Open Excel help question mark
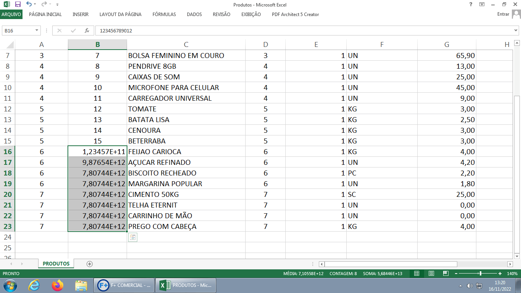The height and width of the screenshot is (293, 521). click(471, 5)
